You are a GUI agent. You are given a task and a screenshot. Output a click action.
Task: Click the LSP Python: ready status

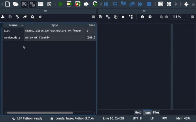pyautogui.click(x=27, y=118)
